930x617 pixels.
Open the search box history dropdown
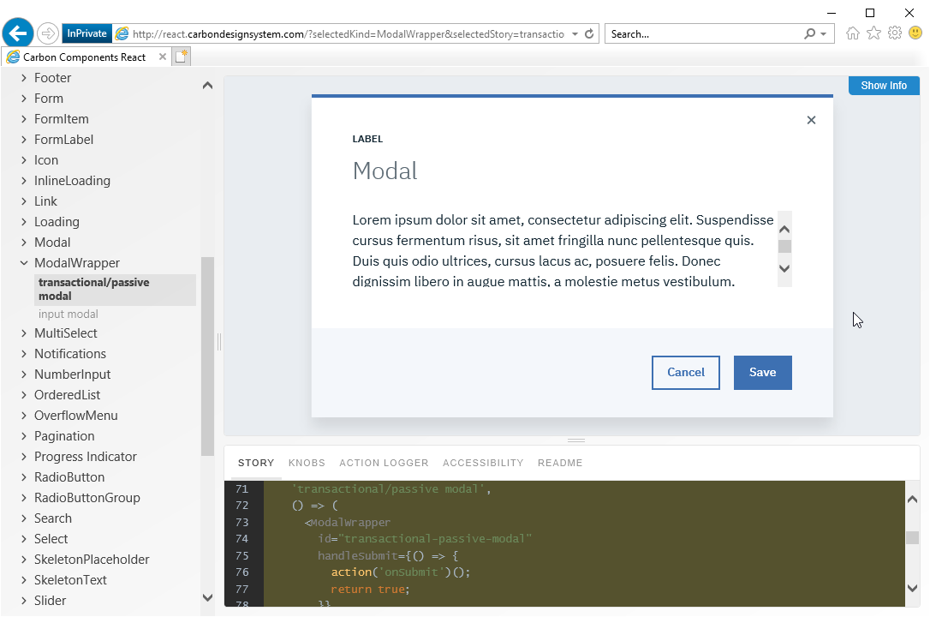(x=824, y=33)
